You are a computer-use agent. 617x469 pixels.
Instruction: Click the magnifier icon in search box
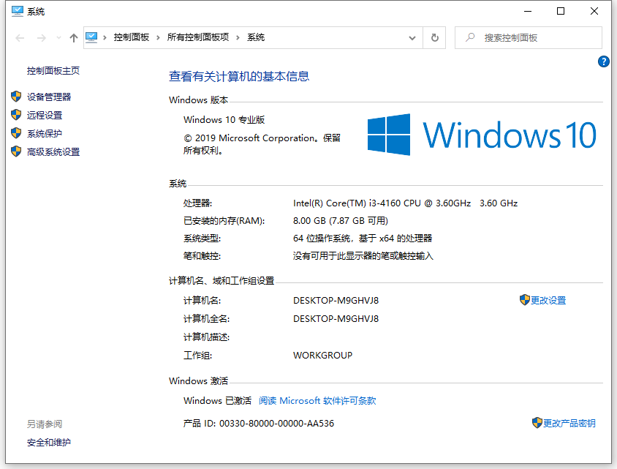470,37
